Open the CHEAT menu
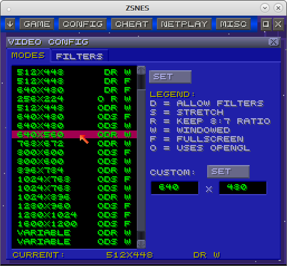287x266 pixels. pos(132,24)
